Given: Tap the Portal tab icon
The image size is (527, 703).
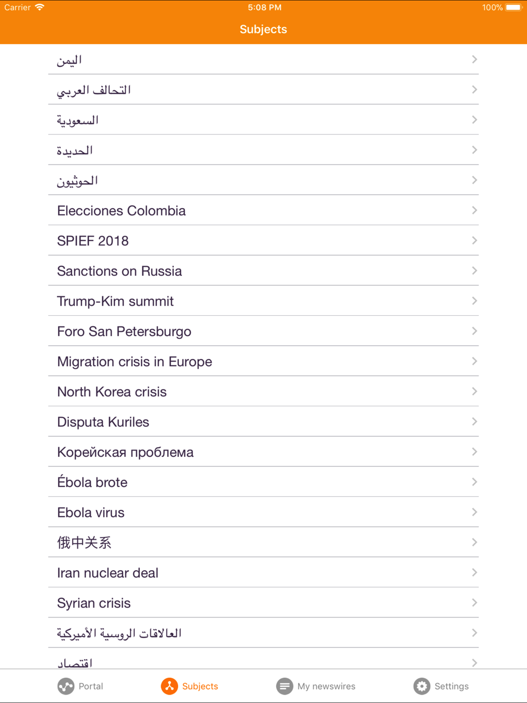Looking at the screenshot, I should 66,686.
